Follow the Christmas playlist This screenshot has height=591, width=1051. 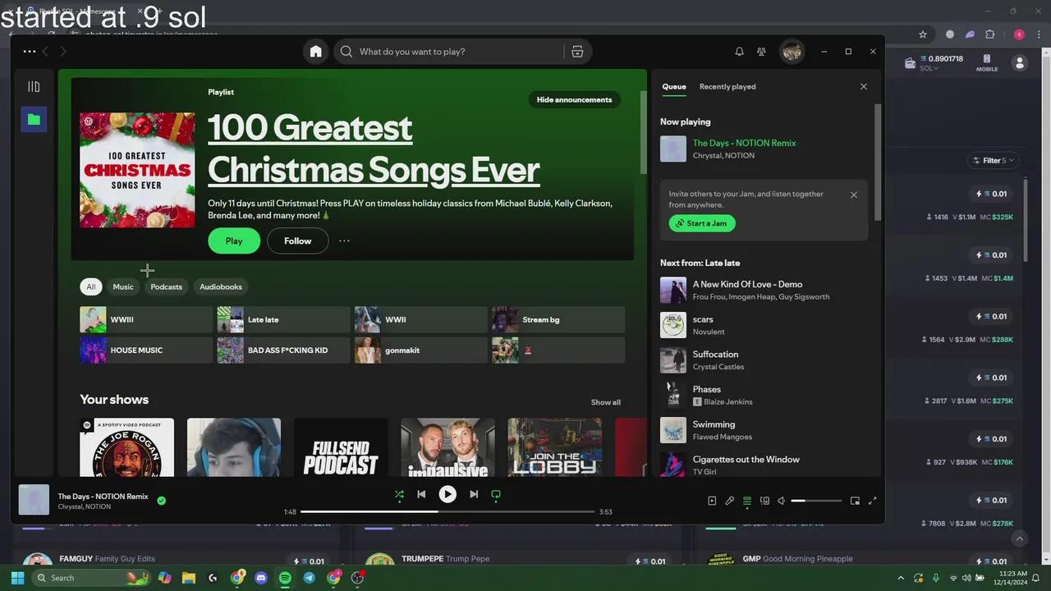[297, 241]
